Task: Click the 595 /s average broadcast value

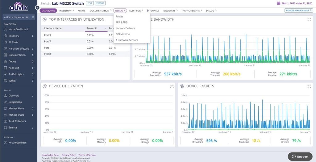Action: [x=211, y=141]
